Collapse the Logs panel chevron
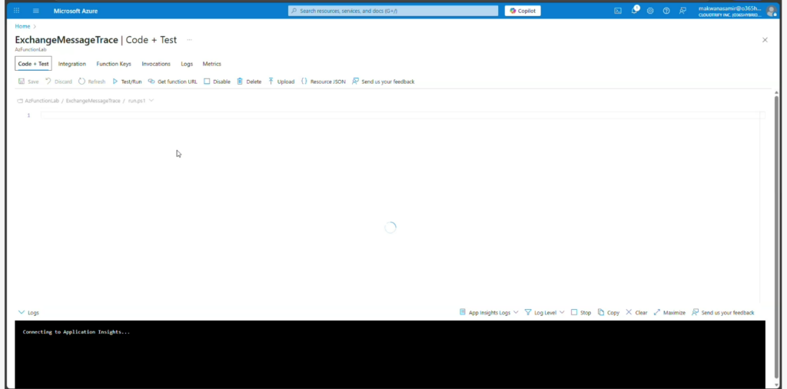787x389 pixels. [x=21, y=312]
